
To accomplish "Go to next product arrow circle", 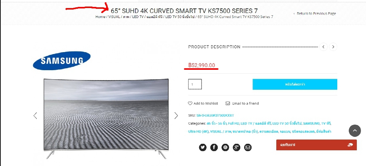I will coord(333,47).
